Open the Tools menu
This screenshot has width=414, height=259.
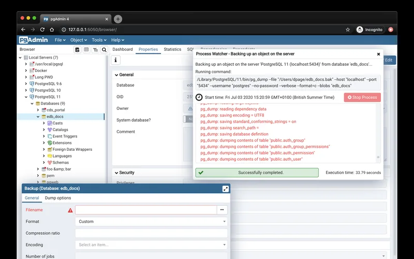click(x=99, y=40)
